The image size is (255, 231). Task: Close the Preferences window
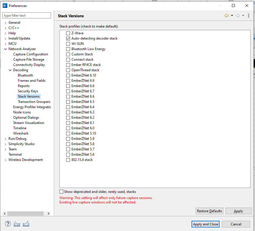(x=247, y=6)
